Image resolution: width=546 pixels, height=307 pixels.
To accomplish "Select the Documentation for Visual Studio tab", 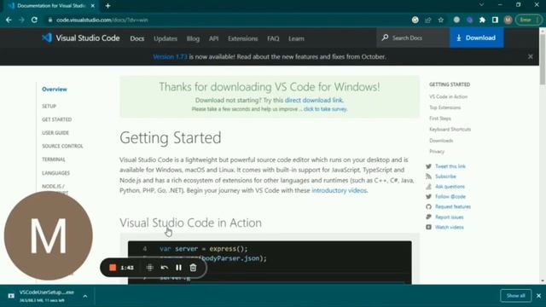I will pyautogui.click(x=50, y=6).
